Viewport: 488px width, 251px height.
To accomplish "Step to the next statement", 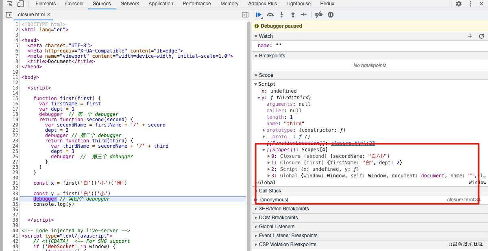I will (304, 15).
